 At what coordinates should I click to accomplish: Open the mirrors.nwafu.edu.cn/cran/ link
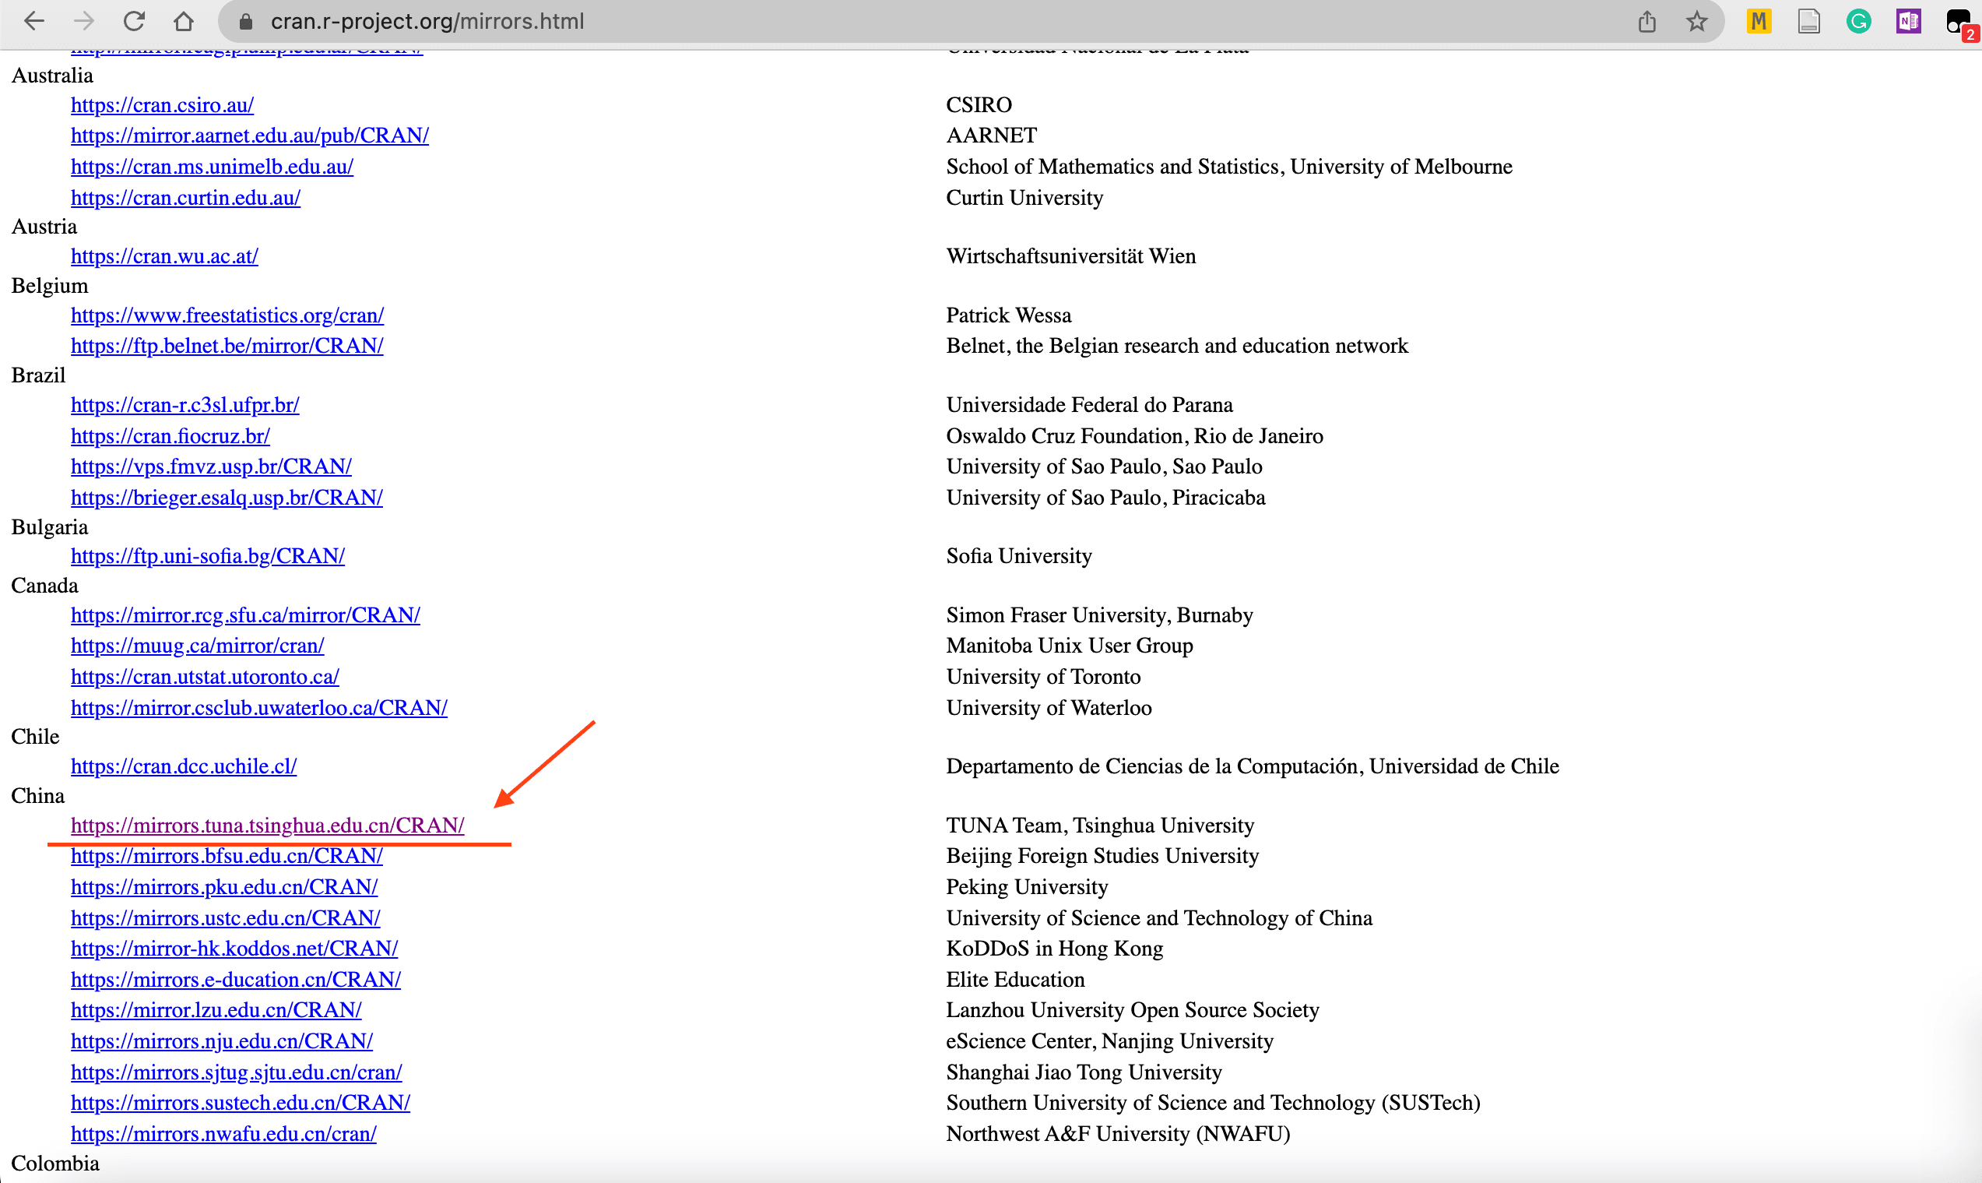click(224, 1134)
